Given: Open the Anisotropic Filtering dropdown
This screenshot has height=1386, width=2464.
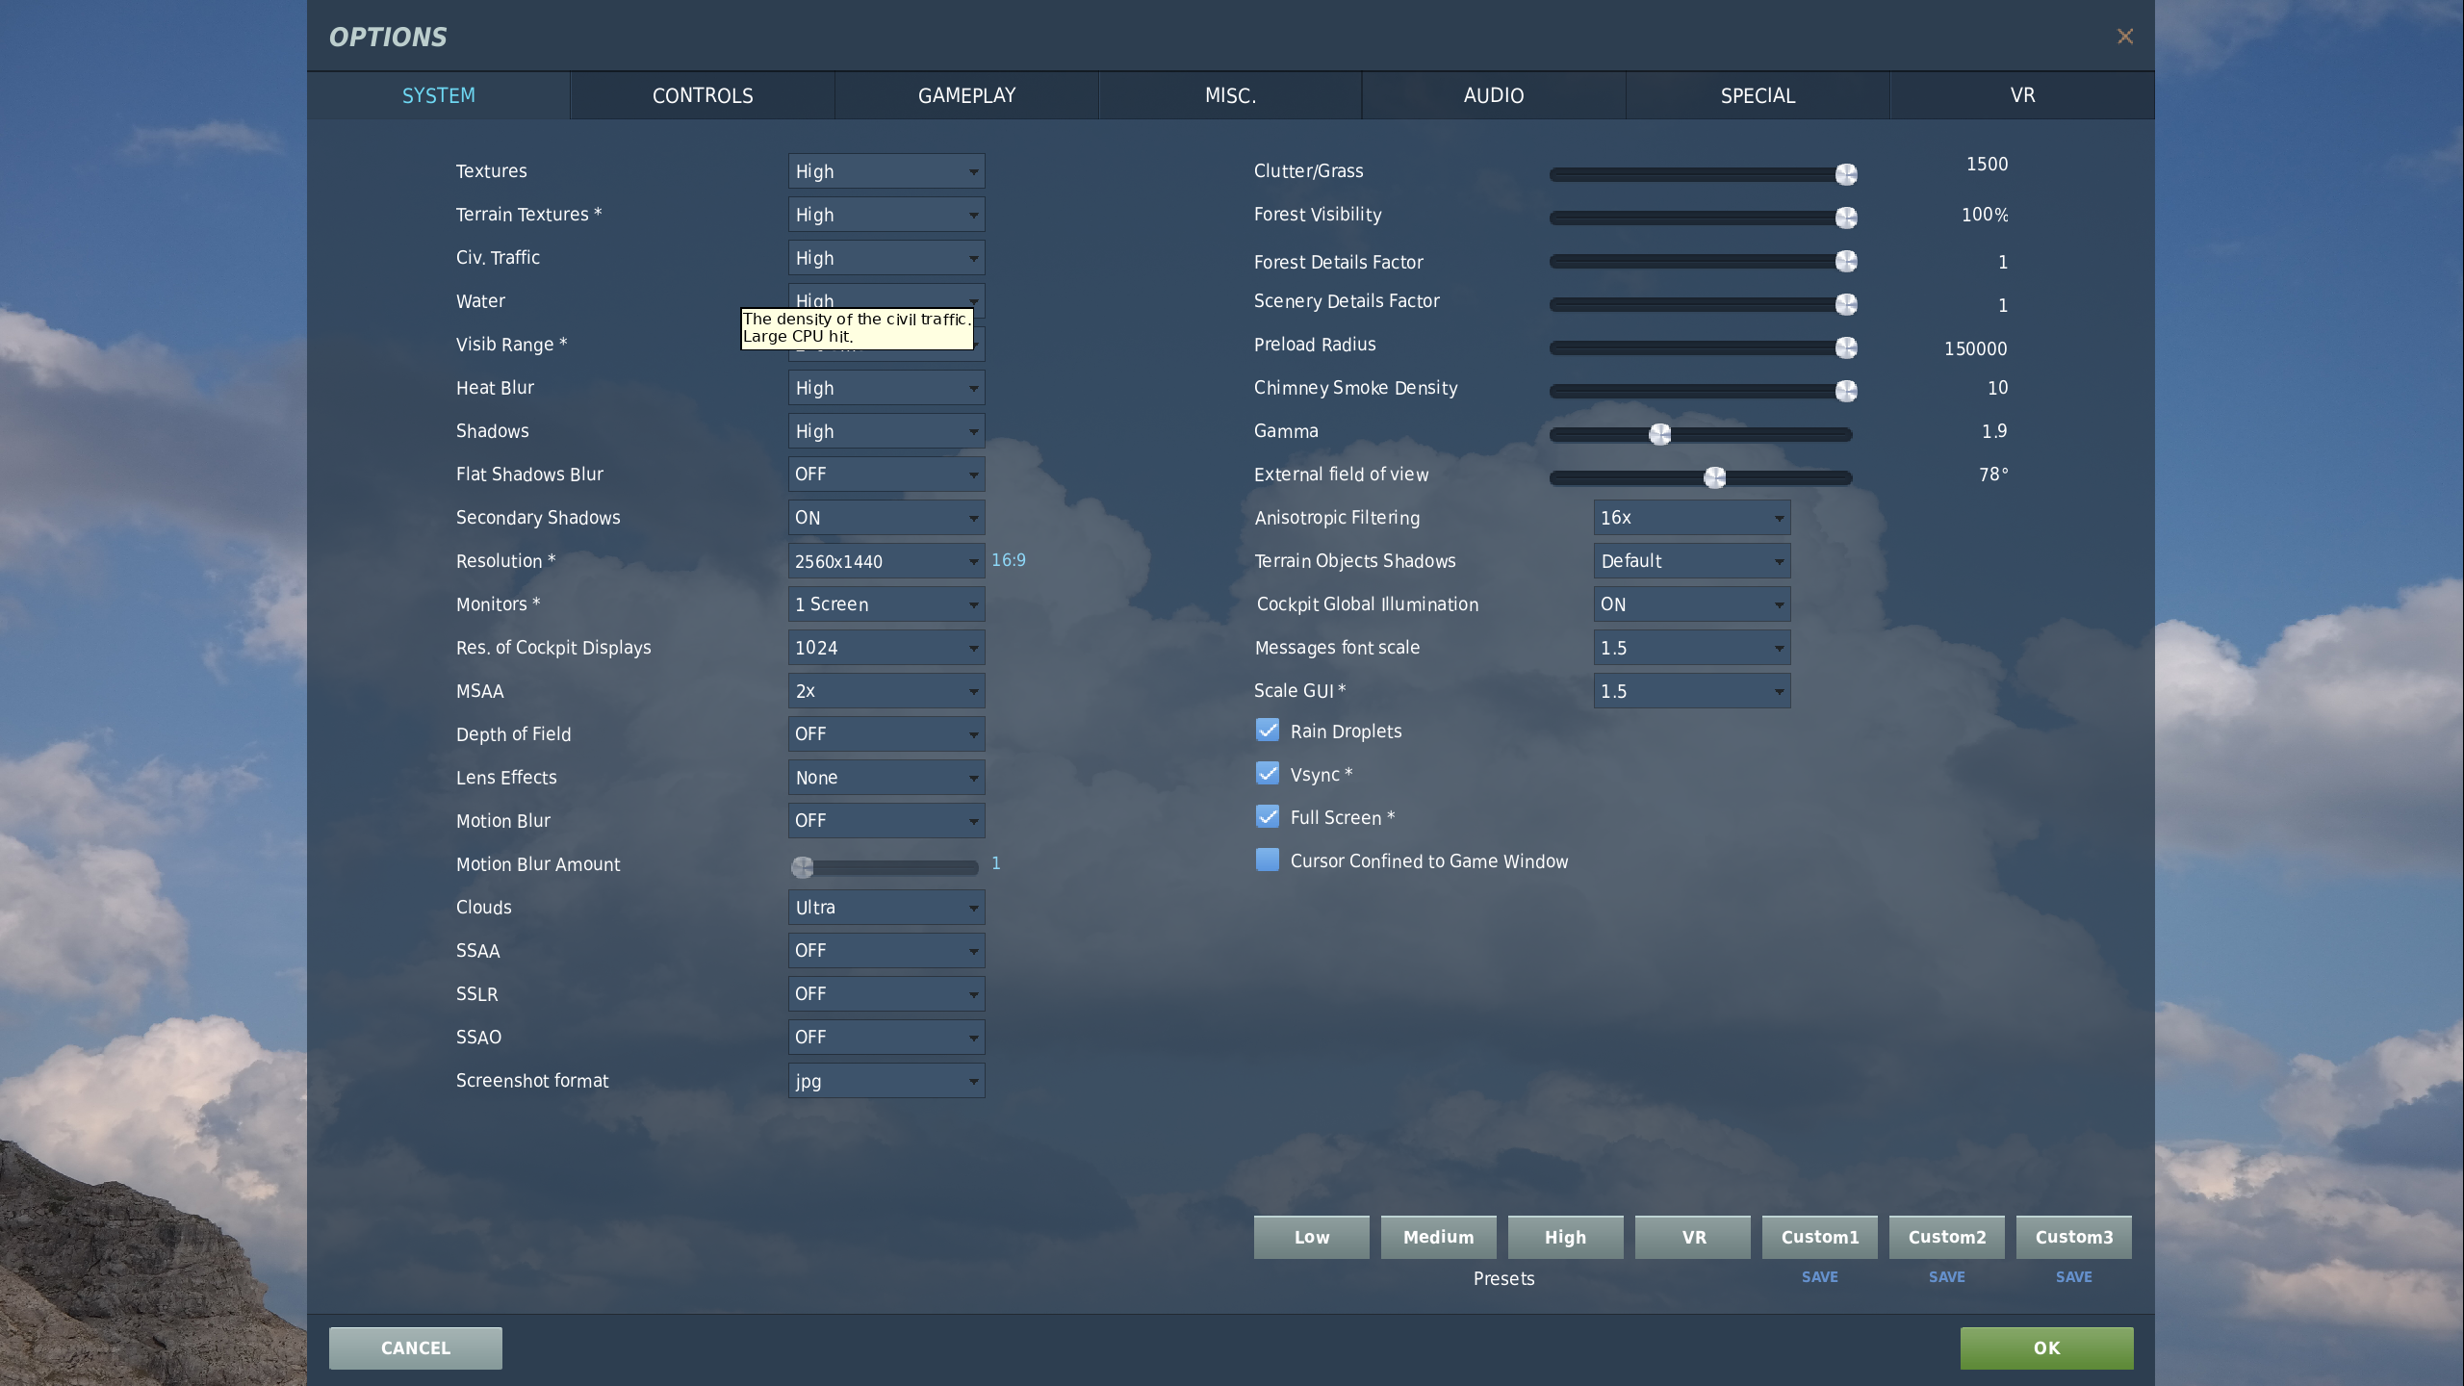Looking at the screenshot, I should 1692,518.
